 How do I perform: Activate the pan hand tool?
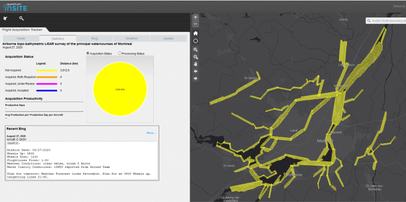tap(195, 64)
